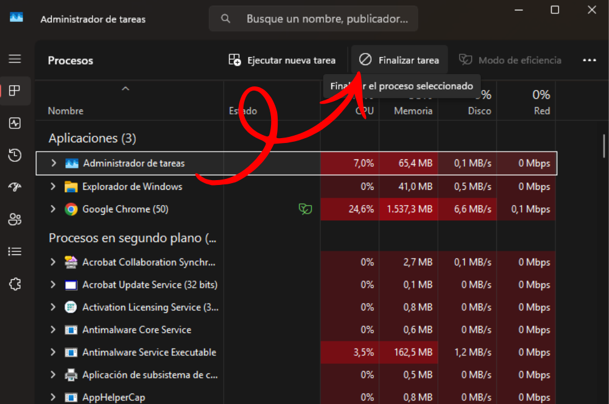609x404 pixels.
Task: Open the Detalles view
Action: pos(15,251)
